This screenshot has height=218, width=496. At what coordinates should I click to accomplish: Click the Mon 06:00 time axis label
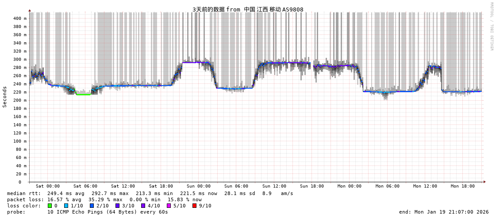(x=387, y=186)
